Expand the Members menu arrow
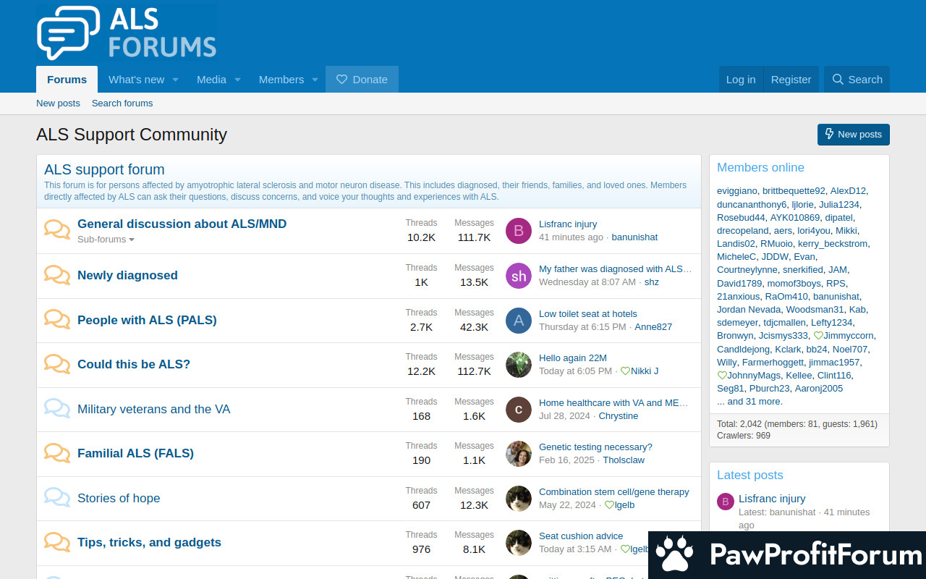 (315, 80)
